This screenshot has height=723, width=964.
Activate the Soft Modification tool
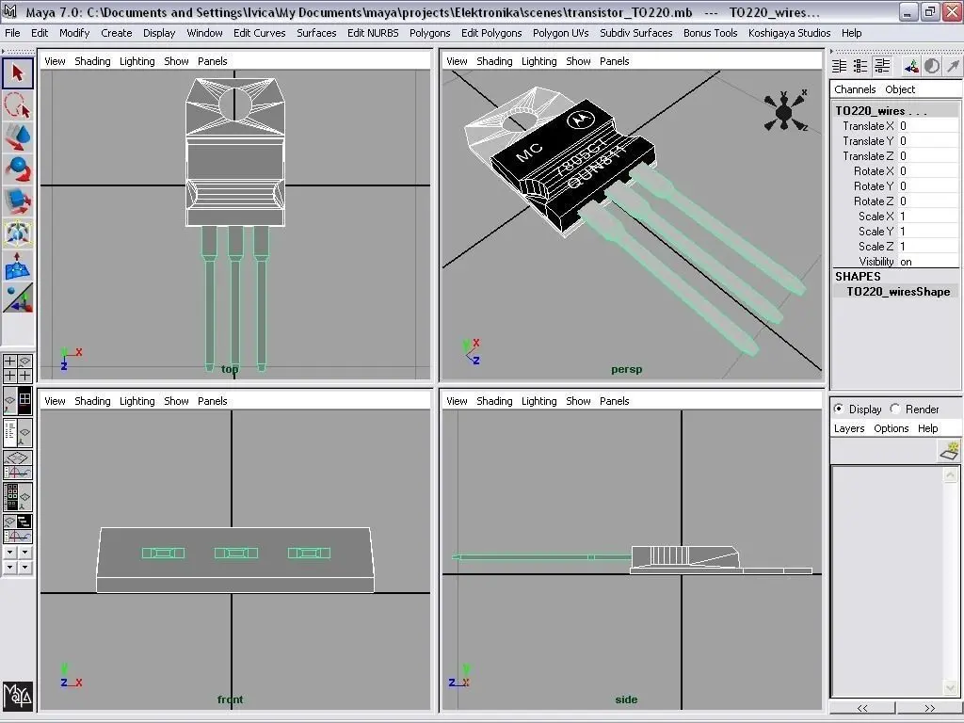click(x=17, y=265)
